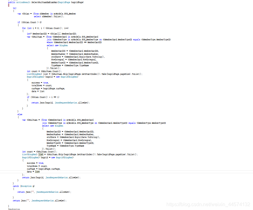Click the highlighted opening brace under method signature
Screen dimensions: 253x210
point(9,5)
